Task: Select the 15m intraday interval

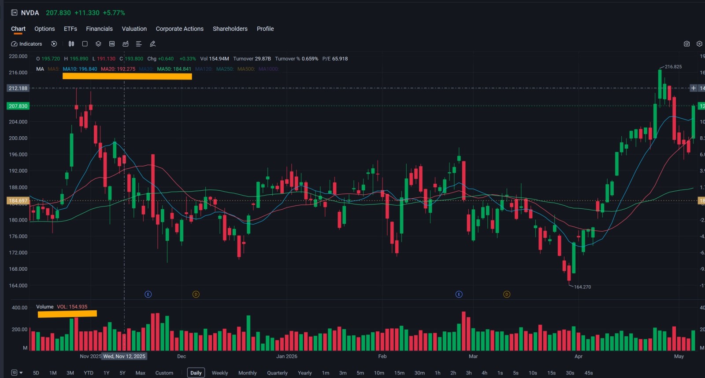Action: tap(399, 373)
